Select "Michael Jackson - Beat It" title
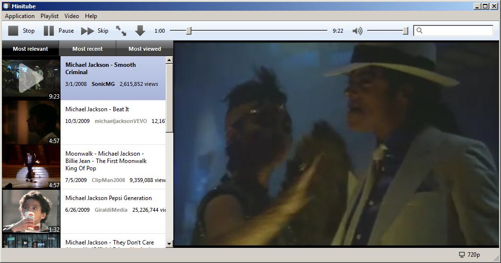501x263 pixels. (x=97, y=109)
